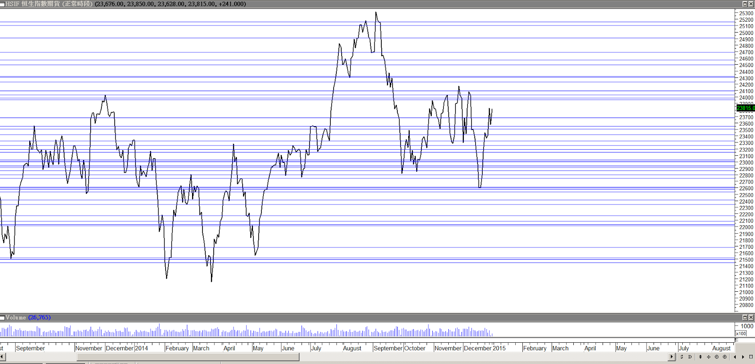The image size is (755, 364).
Task: Select the four-way pan chart icon
Action: point(708,357)
